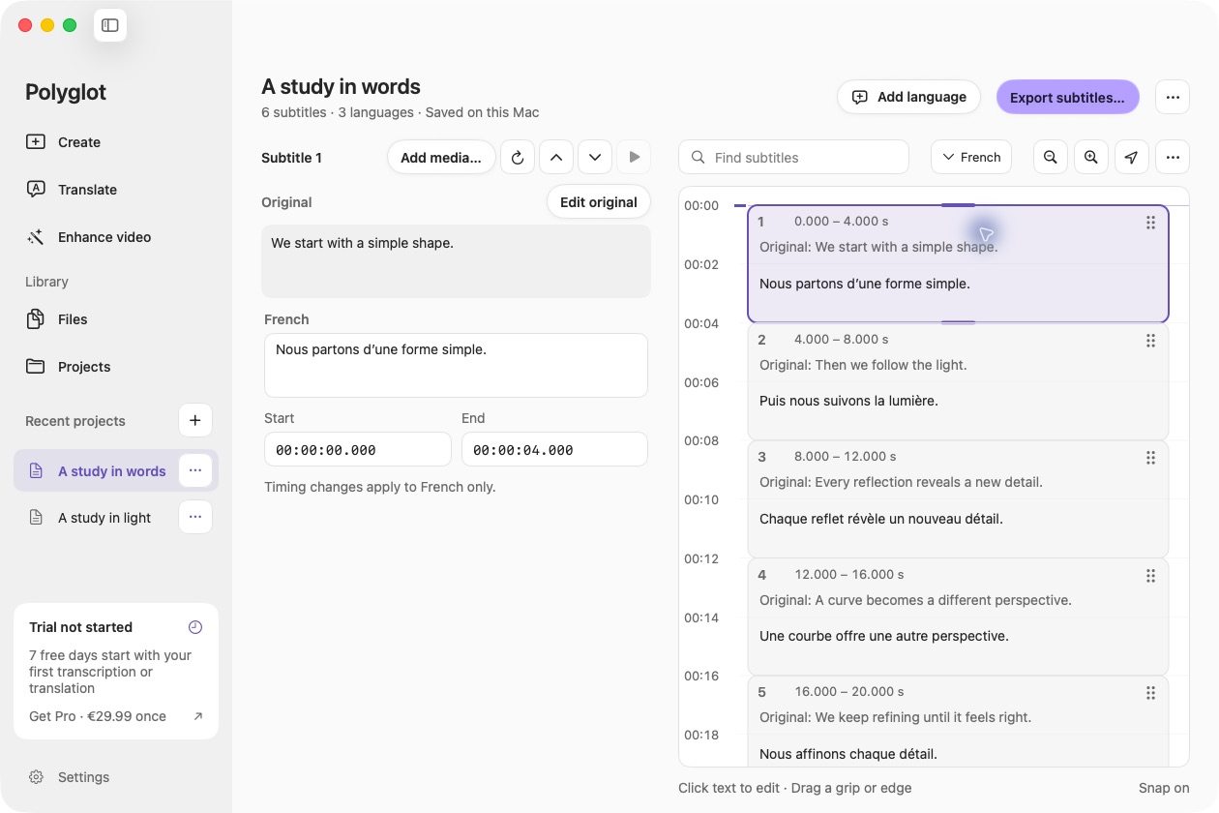The height and width of the screenshot is (813, 1219).
Task: Click text 'Chaque reflet révèle un nouveau détail.'
Action: click(881, 519)
